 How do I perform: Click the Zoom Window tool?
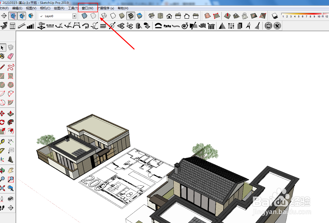coord(10,179)
